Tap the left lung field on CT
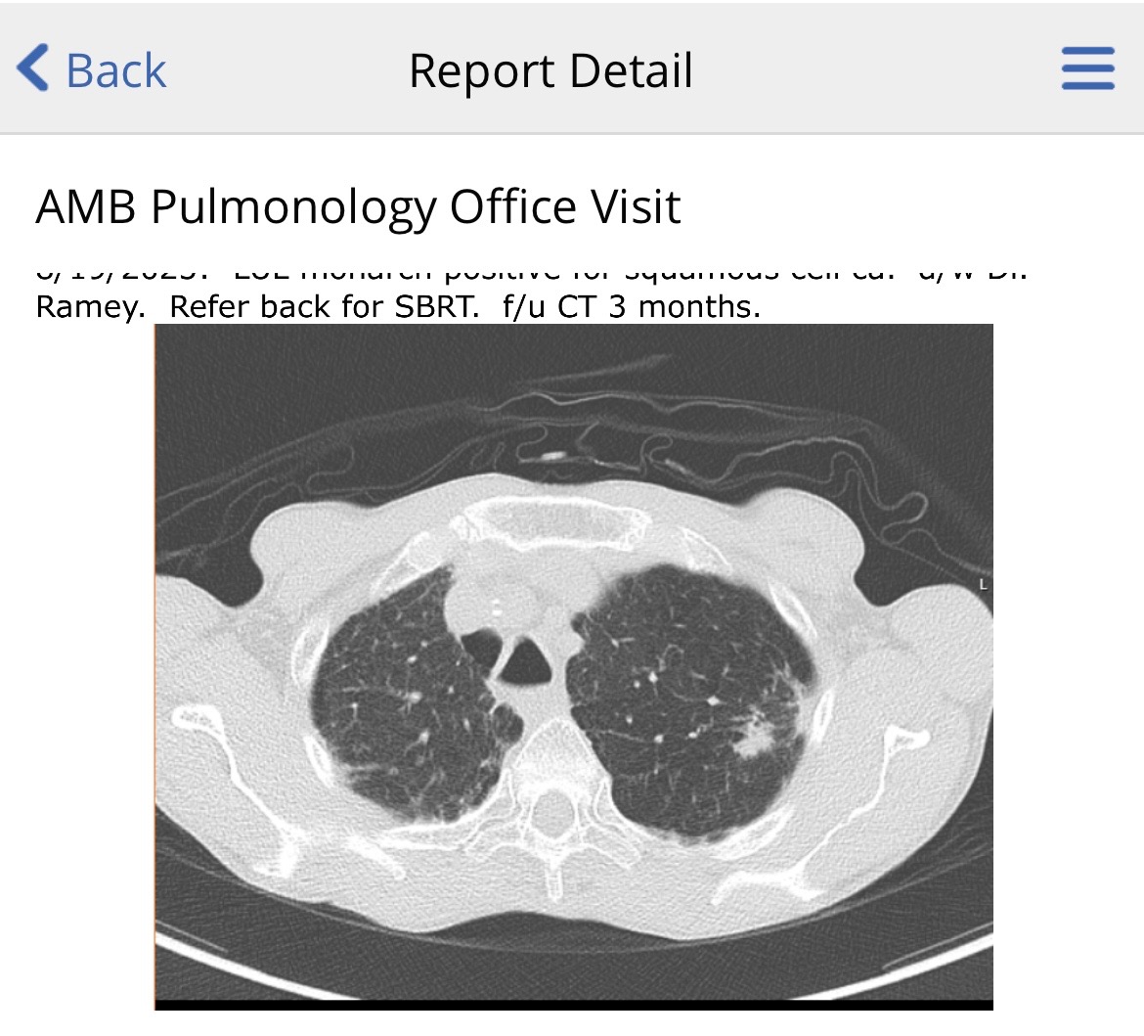Image resolution: width=1144 pixels, height=1036 pixels. point(689,700)
